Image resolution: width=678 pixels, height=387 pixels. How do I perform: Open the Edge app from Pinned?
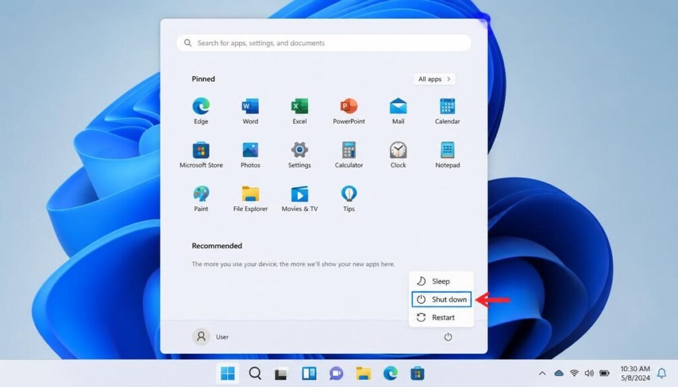201,111
